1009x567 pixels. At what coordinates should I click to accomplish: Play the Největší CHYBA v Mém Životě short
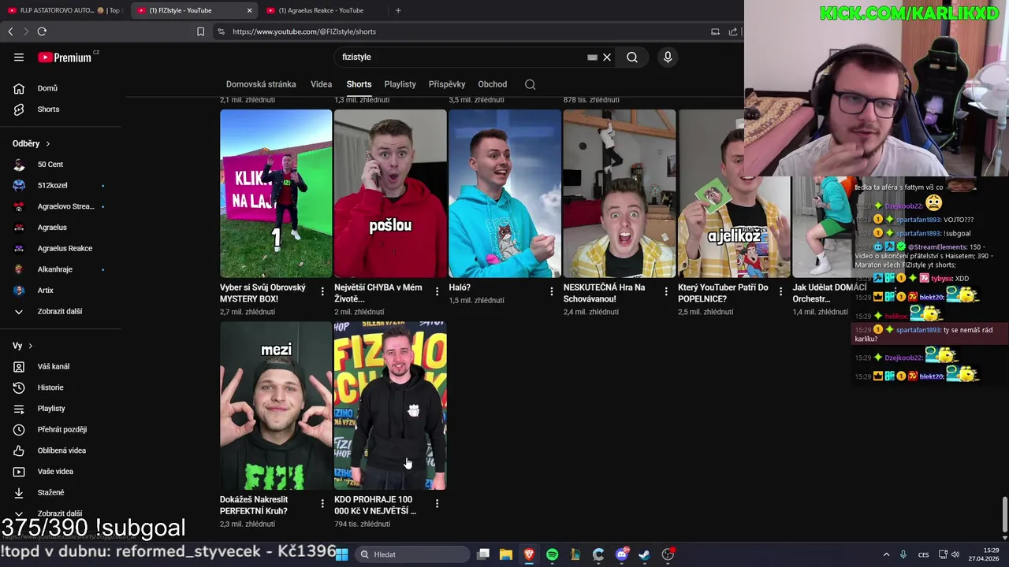390,194
